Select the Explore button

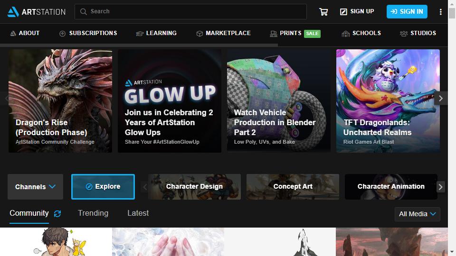103,187
